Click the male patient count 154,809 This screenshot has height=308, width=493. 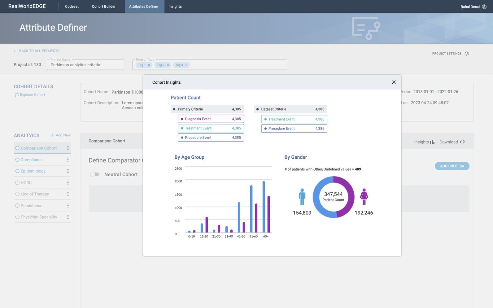pos(302,213)
